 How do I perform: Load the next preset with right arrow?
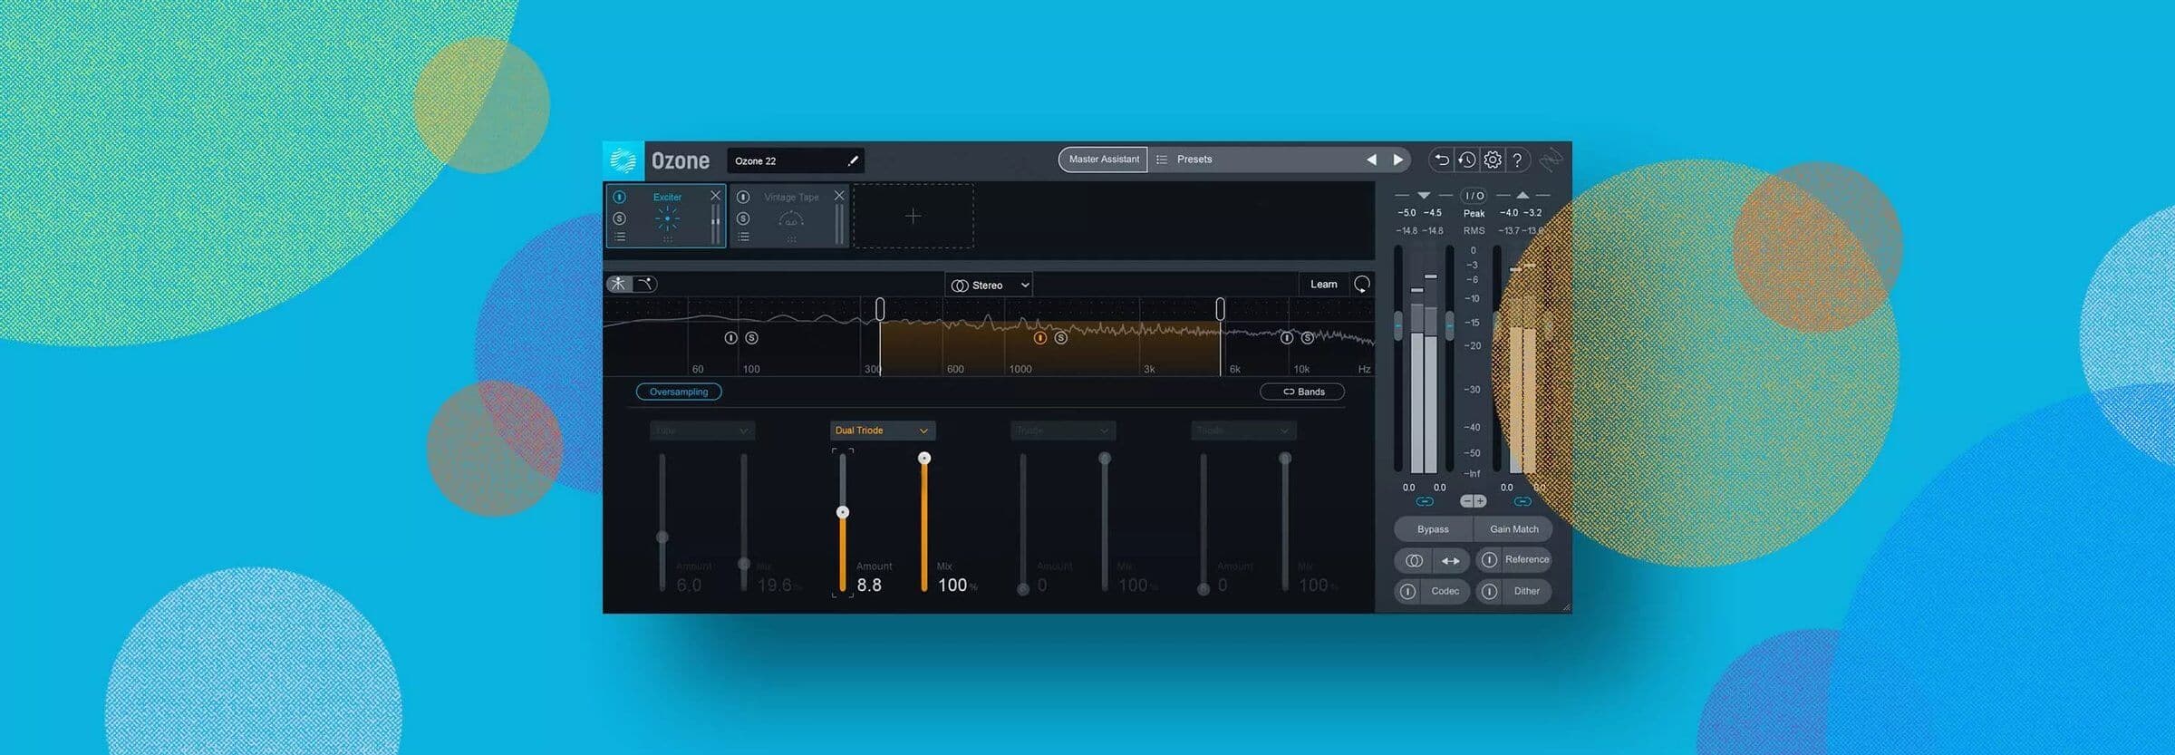(1398, 160)
